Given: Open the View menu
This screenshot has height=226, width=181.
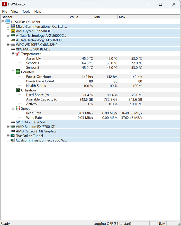Looking at the screenshot, I should (15, 11).
